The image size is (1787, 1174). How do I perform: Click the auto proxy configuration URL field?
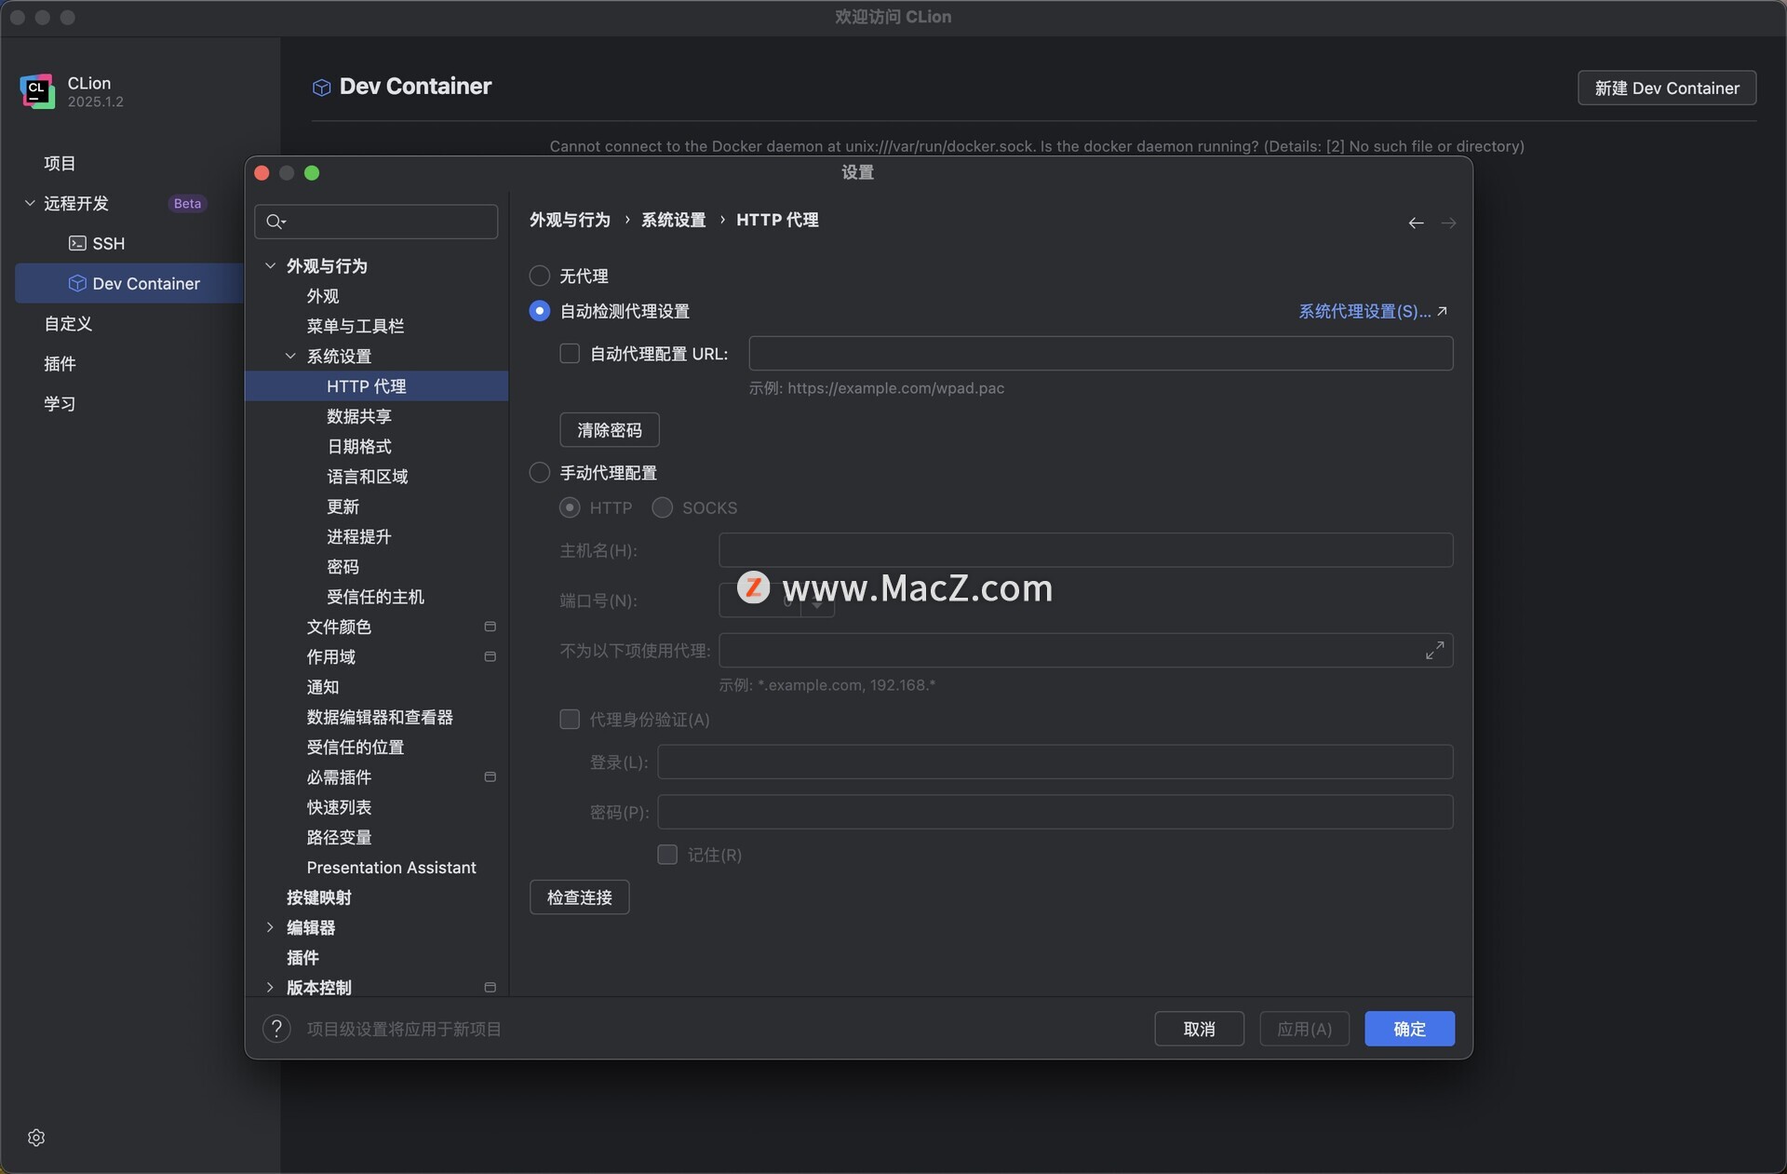pos(1101,354)
